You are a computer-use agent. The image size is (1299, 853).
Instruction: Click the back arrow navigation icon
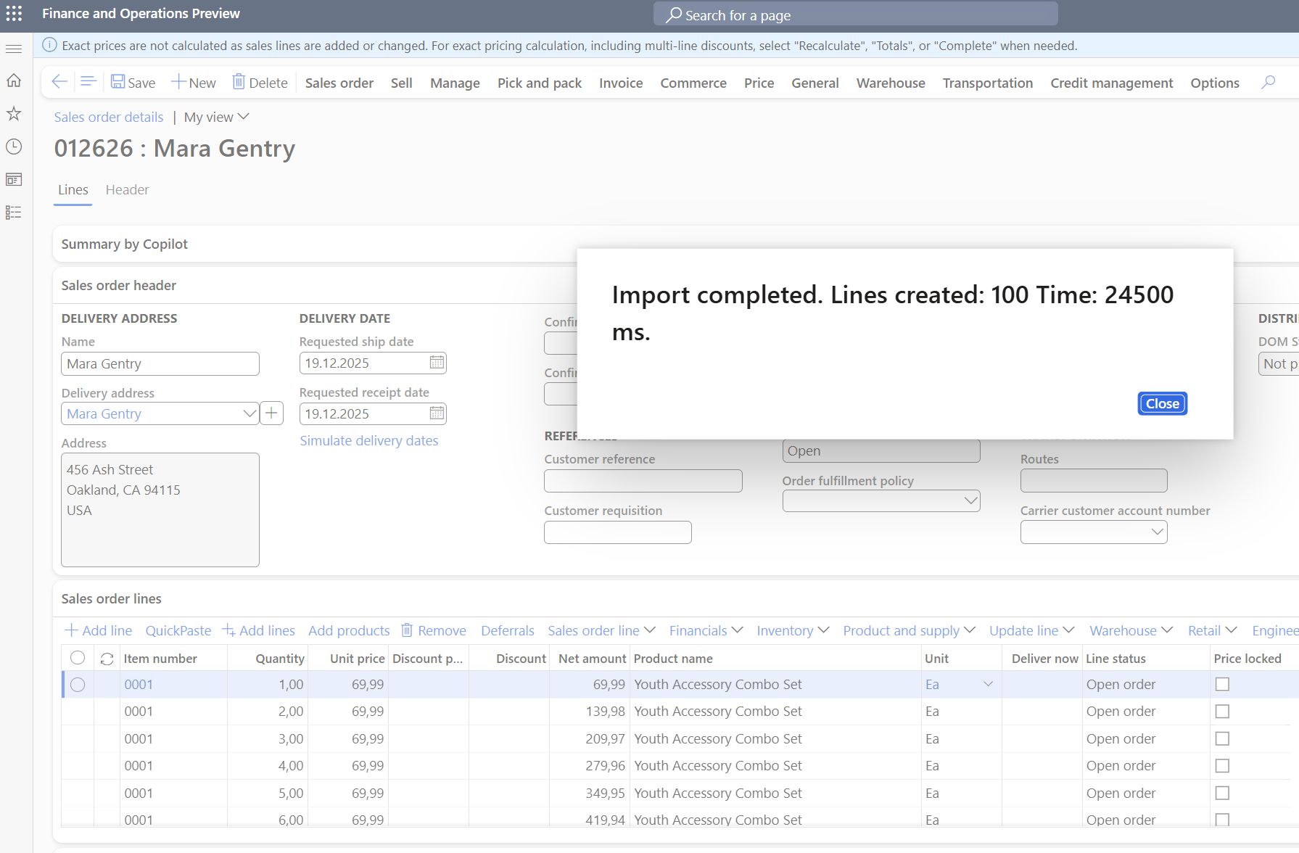59,82
